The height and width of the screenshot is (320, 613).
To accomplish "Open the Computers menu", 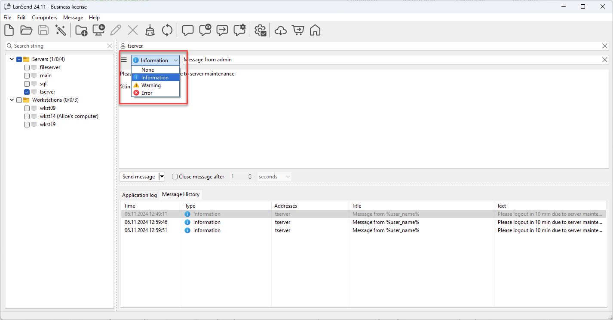I will point(44,18).
